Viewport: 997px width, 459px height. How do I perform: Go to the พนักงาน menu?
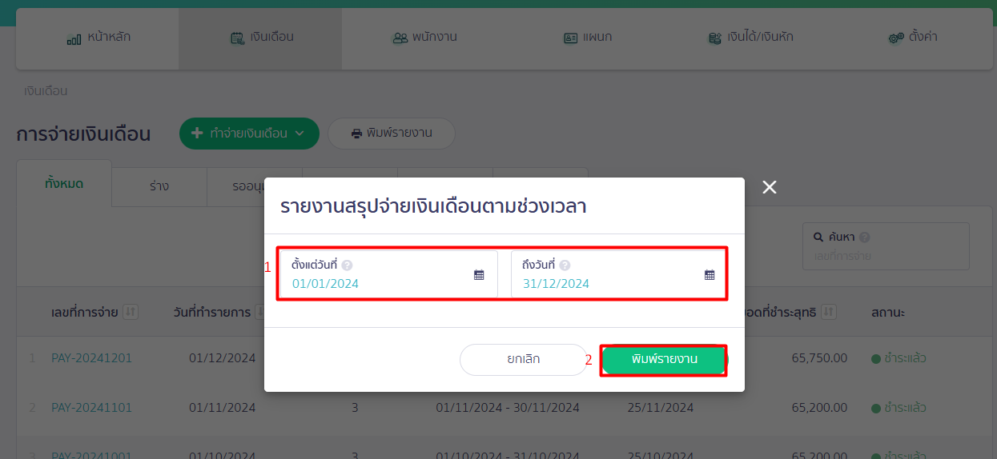[x=424, y=38]
